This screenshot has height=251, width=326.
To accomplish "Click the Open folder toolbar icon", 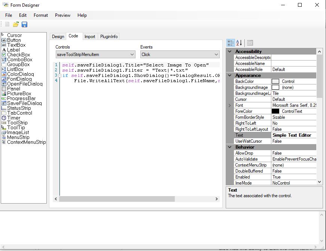I will click(16, 25).
